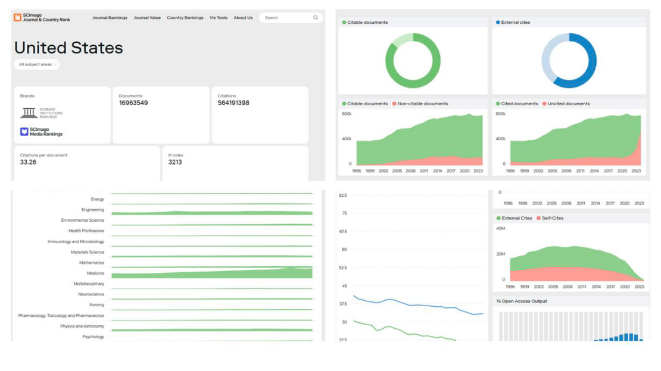Open the SCImago Media Rankings brand logo
Screen dimensions: 661x371
42,131
